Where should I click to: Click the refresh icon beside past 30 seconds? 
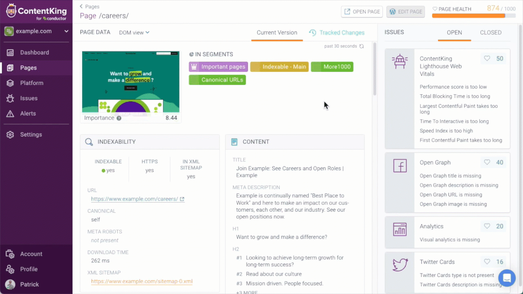(362, 46)
